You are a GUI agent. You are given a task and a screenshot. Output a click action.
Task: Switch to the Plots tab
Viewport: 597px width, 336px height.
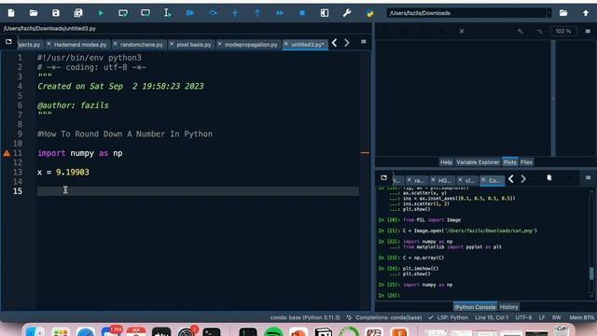pyautogui.click(x=509, y=162)
